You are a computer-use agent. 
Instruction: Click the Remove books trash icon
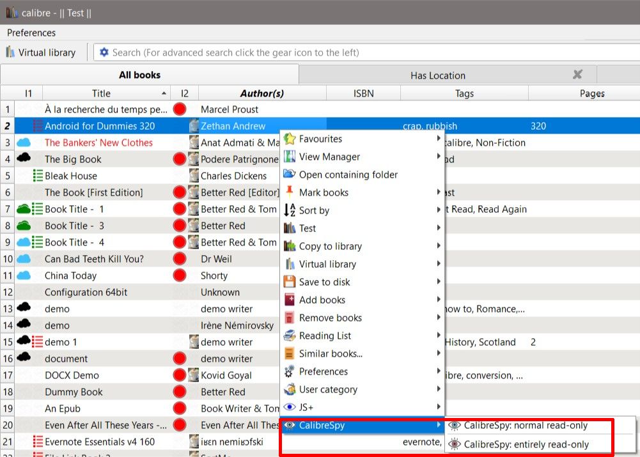290,318
